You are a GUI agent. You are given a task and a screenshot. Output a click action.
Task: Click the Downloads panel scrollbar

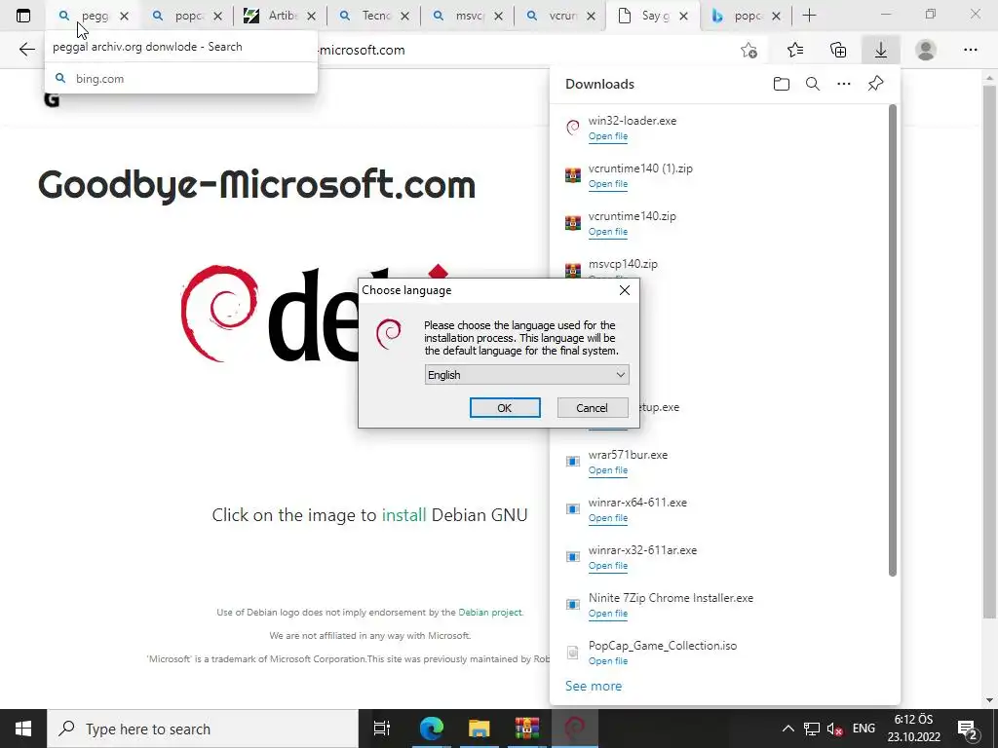893,341
